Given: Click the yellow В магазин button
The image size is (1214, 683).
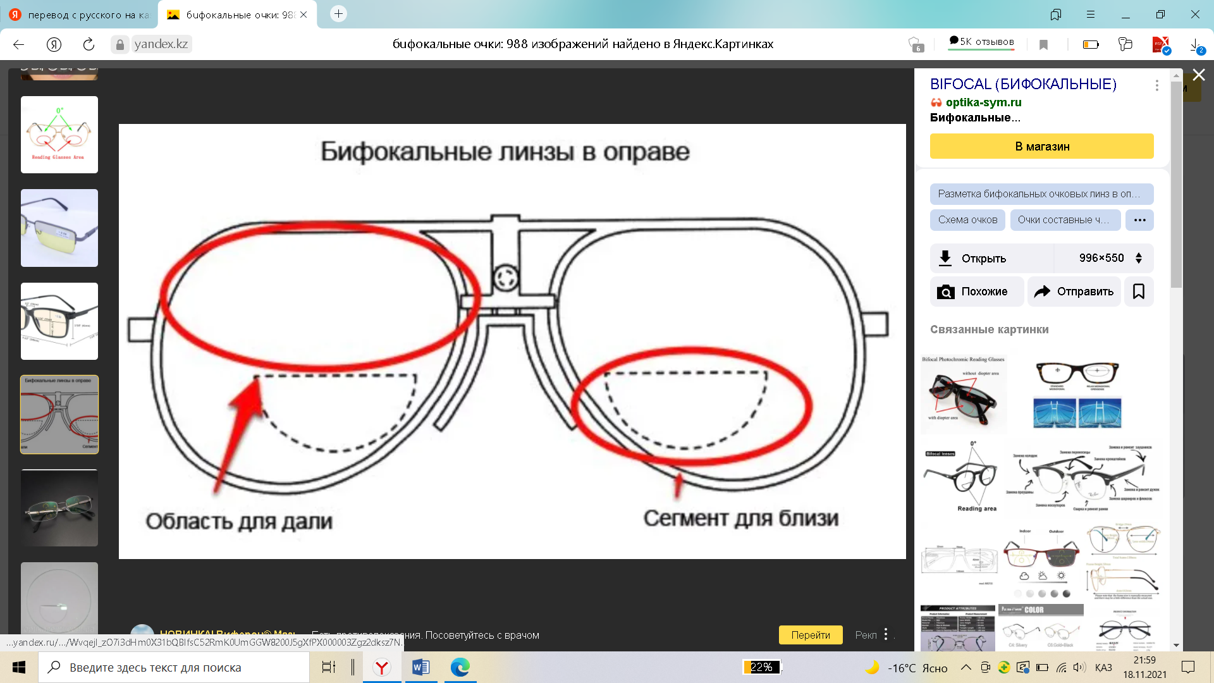Looking at the screenshot, I should click(x=1041, y=146).
